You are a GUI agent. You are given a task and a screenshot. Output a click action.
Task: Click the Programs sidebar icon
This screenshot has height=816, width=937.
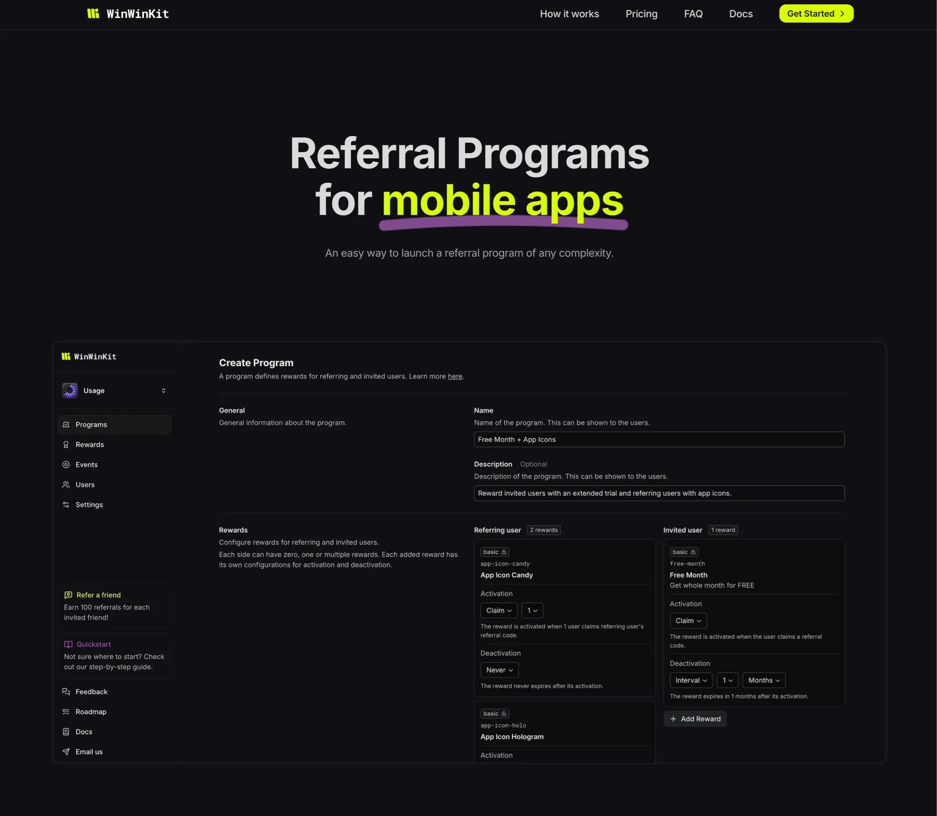66,424
